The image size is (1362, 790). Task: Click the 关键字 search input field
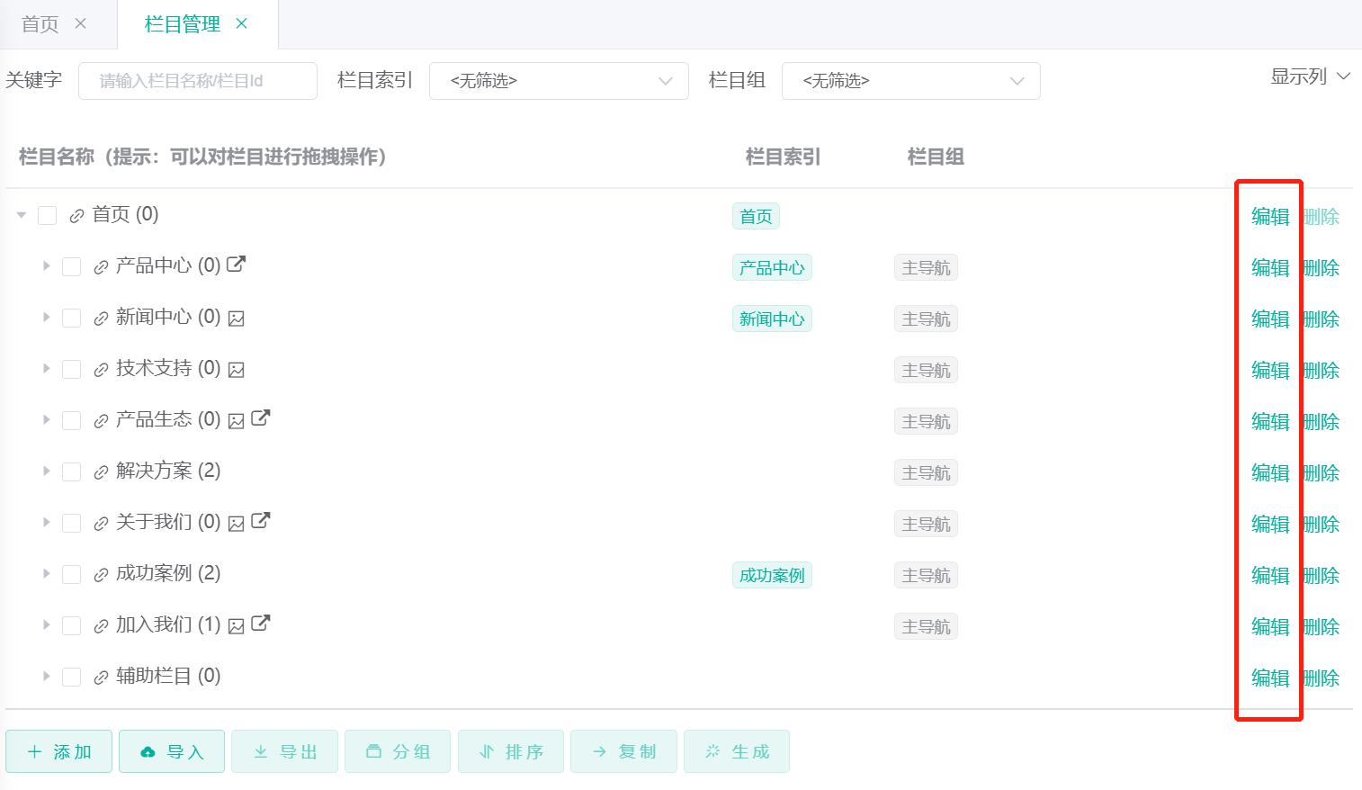198,81
